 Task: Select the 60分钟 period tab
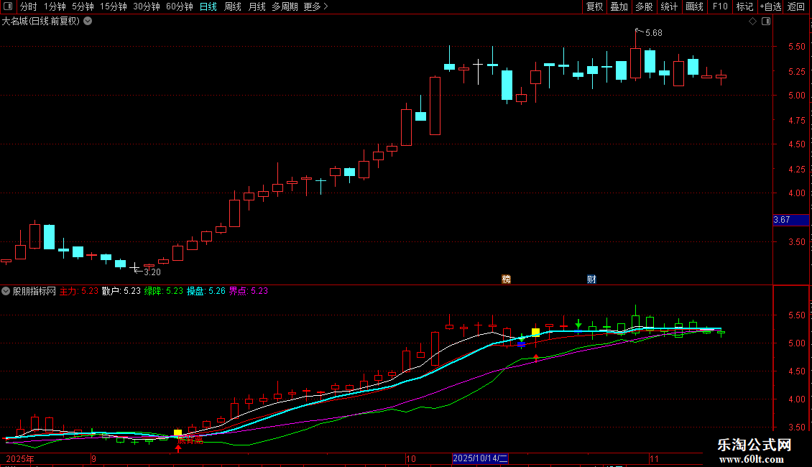coord(179,6)
